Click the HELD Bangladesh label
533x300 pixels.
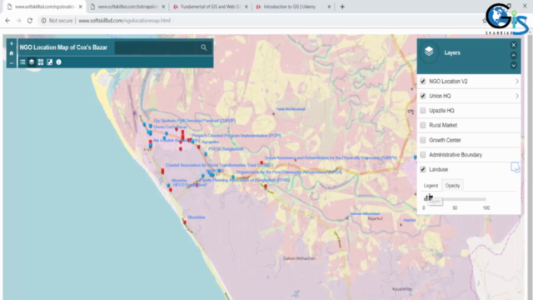(x=190, y=185)
